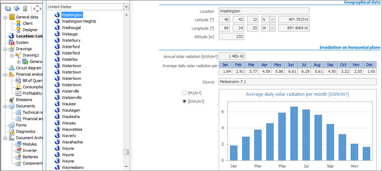Open the Consumption entry
Viewport: 382px width, 171px height.
pyautogui.click(x=32, y=87)
